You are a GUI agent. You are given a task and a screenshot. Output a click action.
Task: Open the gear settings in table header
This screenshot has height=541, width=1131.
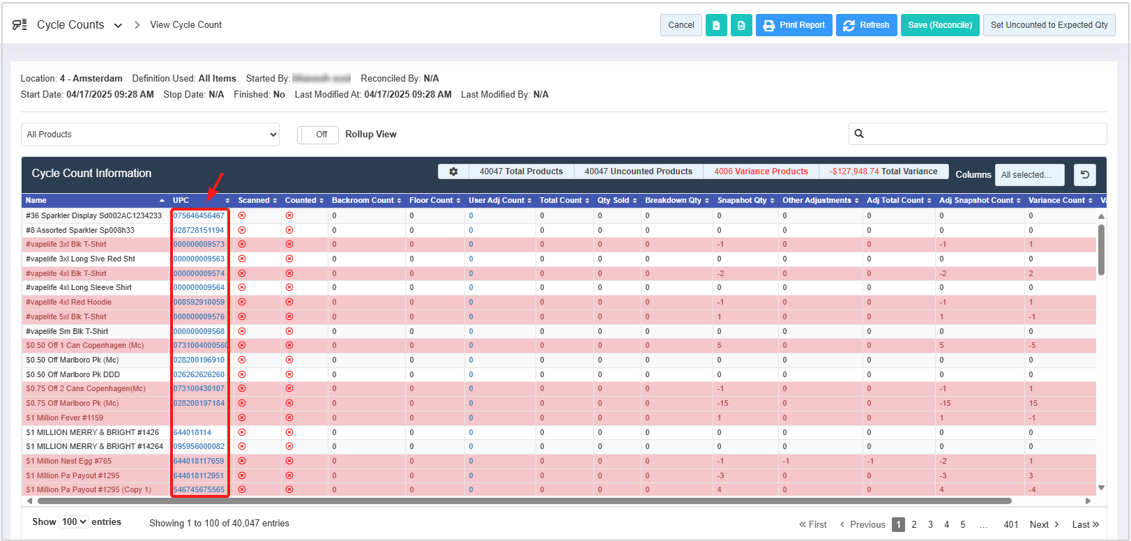pyautogui.click(x=453, y=172)
